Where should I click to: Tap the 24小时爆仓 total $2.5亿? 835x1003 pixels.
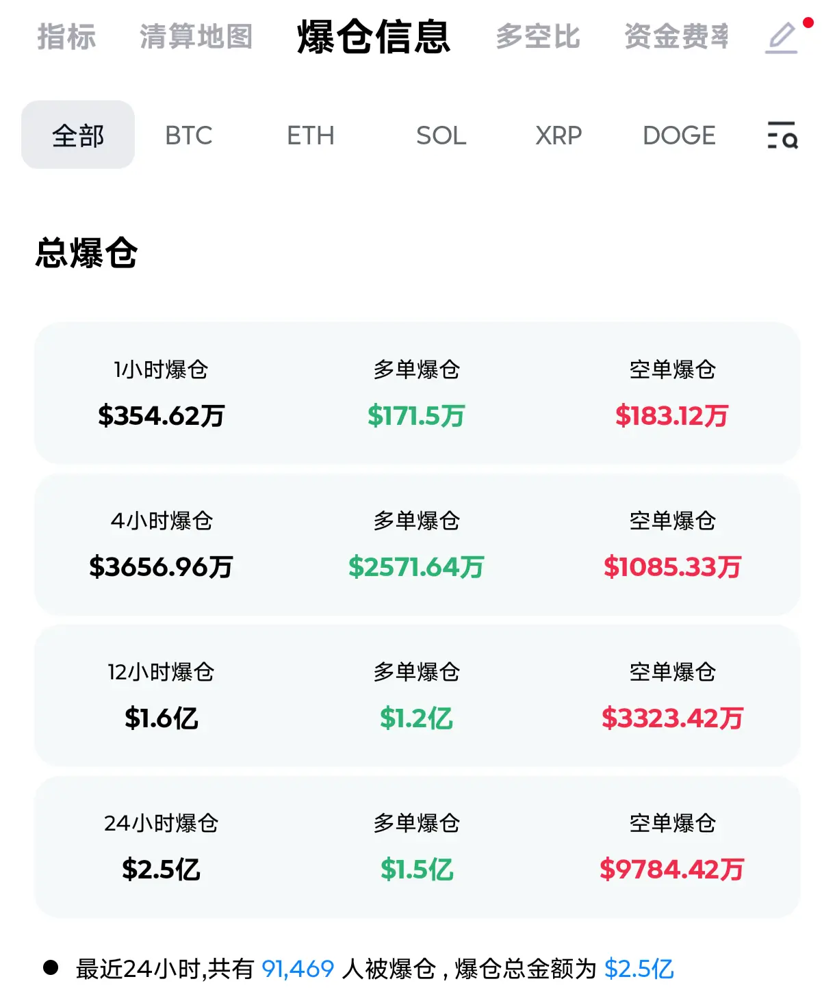click(162, 869)
